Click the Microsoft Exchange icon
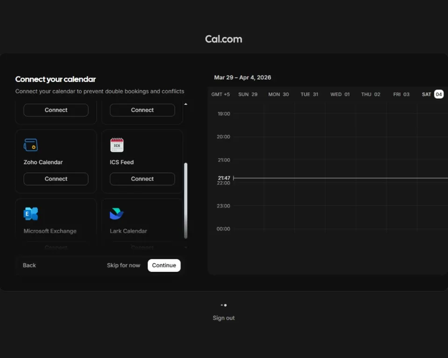 pyautogui.click(x=31, y=213)
